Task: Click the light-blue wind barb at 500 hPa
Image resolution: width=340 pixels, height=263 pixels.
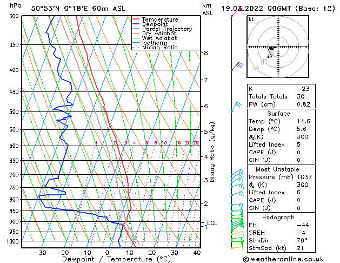Action: point(236,107)
